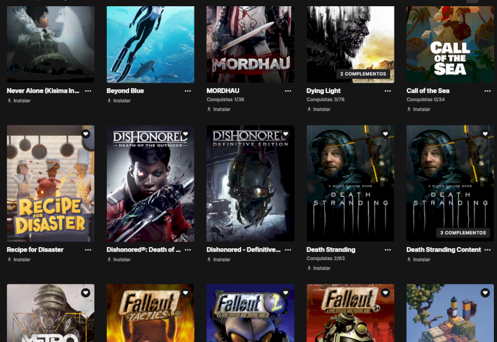Open three-dot menu for Beyond Blue
497x342 pixels.
(188, 91)
